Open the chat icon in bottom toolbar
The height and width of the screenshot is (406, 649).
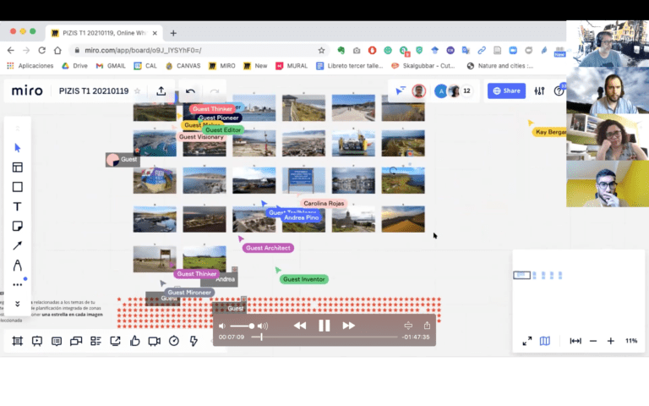point(76,341)
